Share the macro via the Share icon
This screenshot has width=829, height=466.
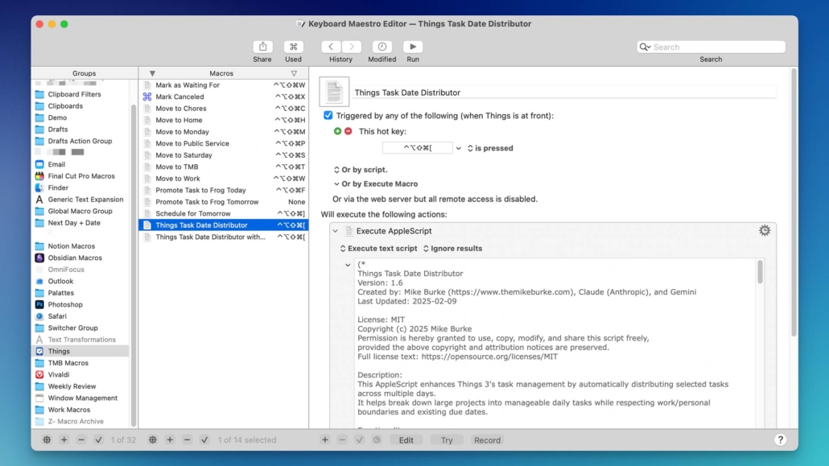coord(262,47)
